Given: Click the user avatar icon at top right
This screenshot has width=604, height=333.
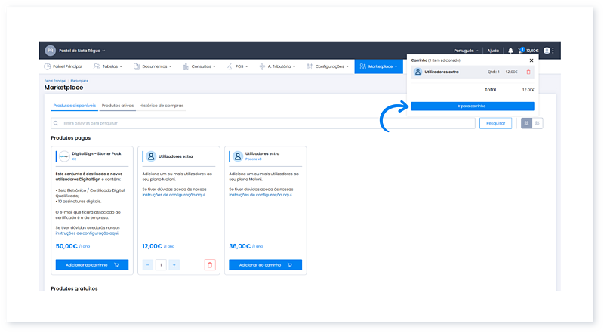Looking at the screenshot, I should [x=547, y=51].
